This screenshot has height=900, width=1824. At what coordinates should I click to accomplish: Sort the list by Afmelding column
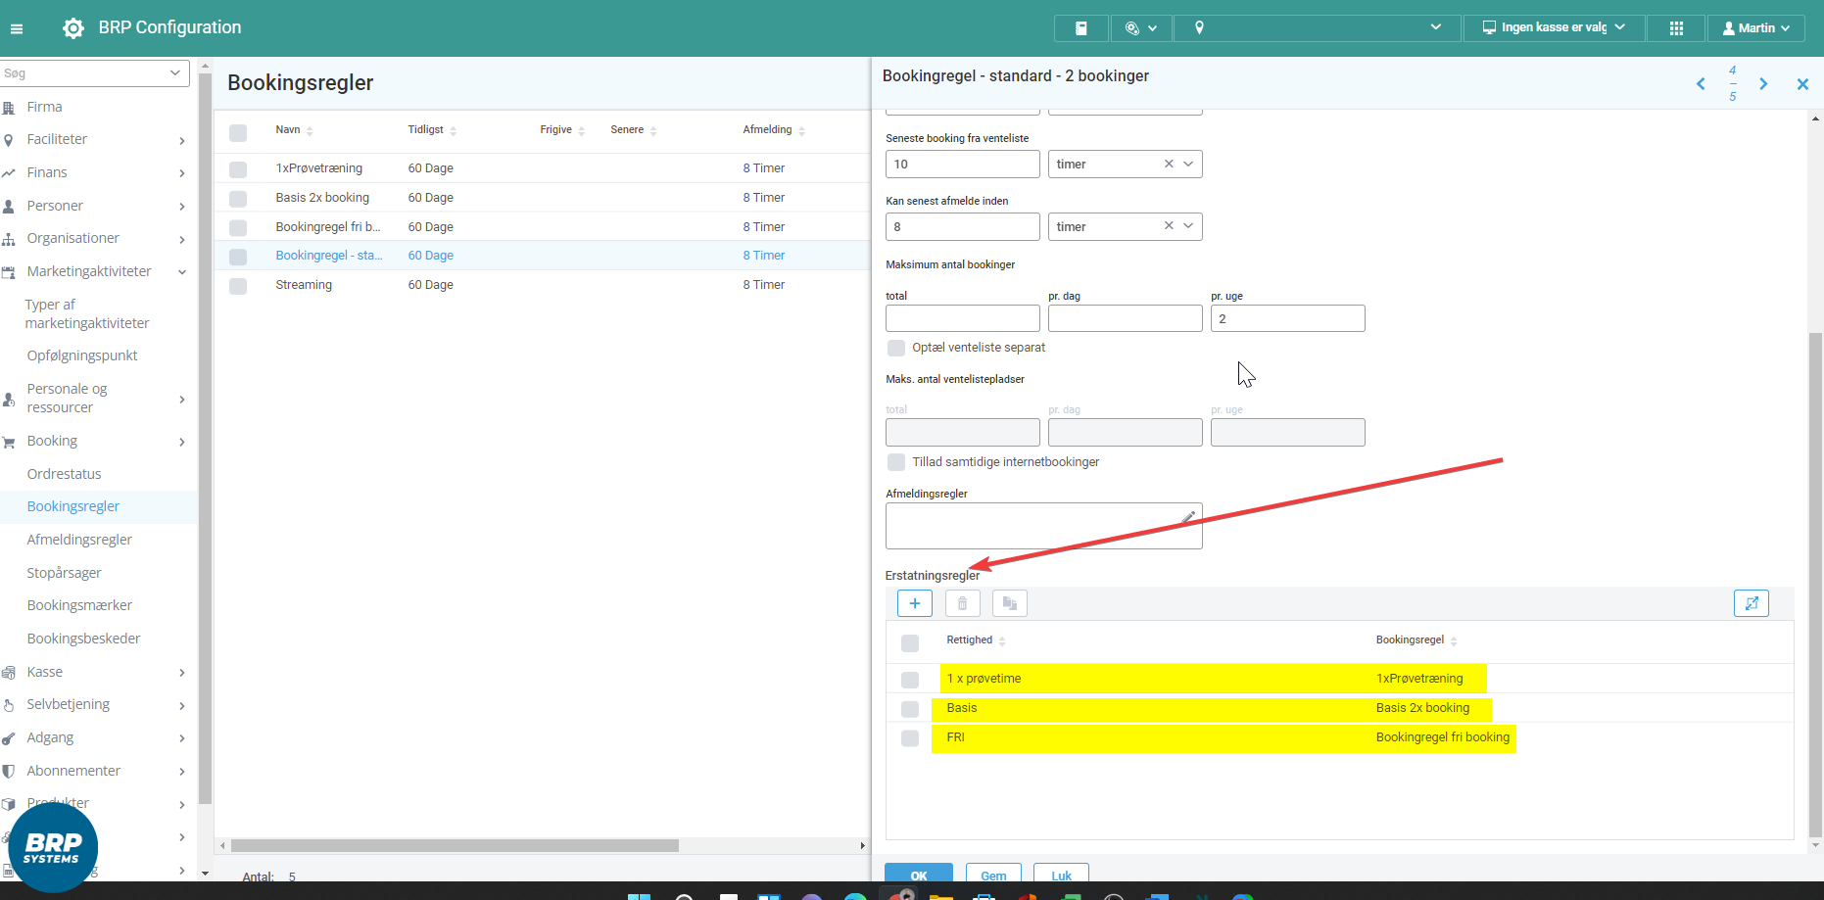[x=774, y=130]
